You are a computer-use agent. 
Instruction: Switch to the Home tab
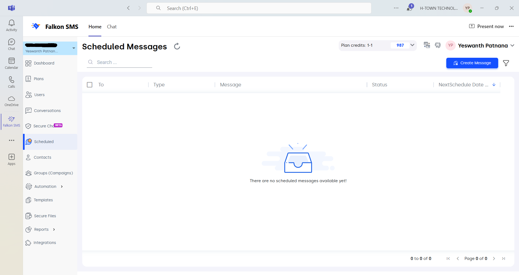tap(95, 27)
